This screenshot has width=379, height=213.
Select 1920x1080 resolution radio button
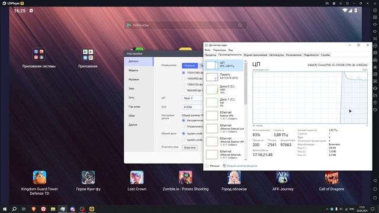[184, 72]
